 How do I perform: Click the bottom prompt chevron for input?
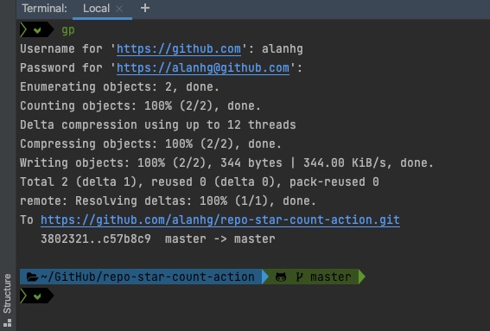23,296
